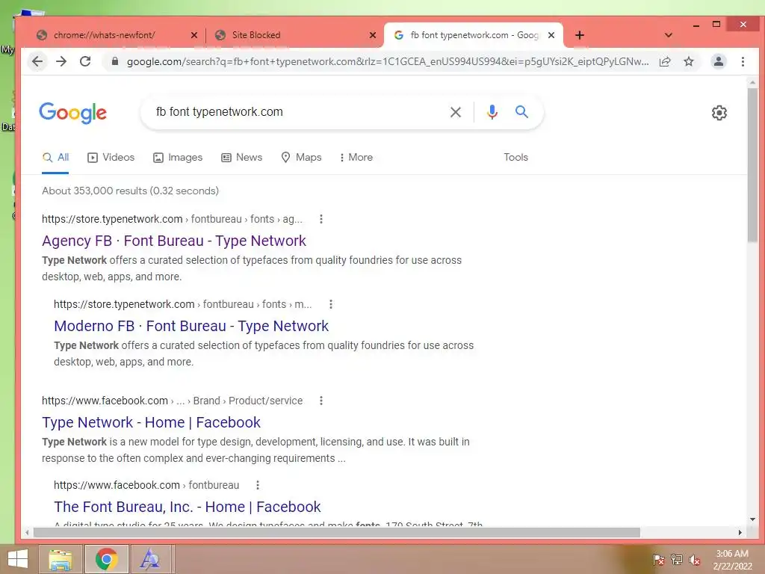Click the address bar URL
This screenshot has width=765, height=574.
click(x=388, y=61)
